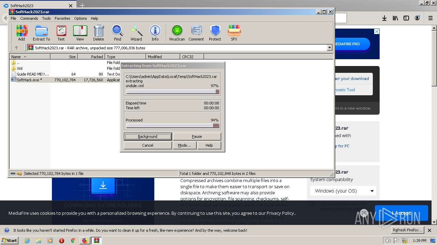Start the VirusScan tool
The image size is (437, 245).
(177, 33)
